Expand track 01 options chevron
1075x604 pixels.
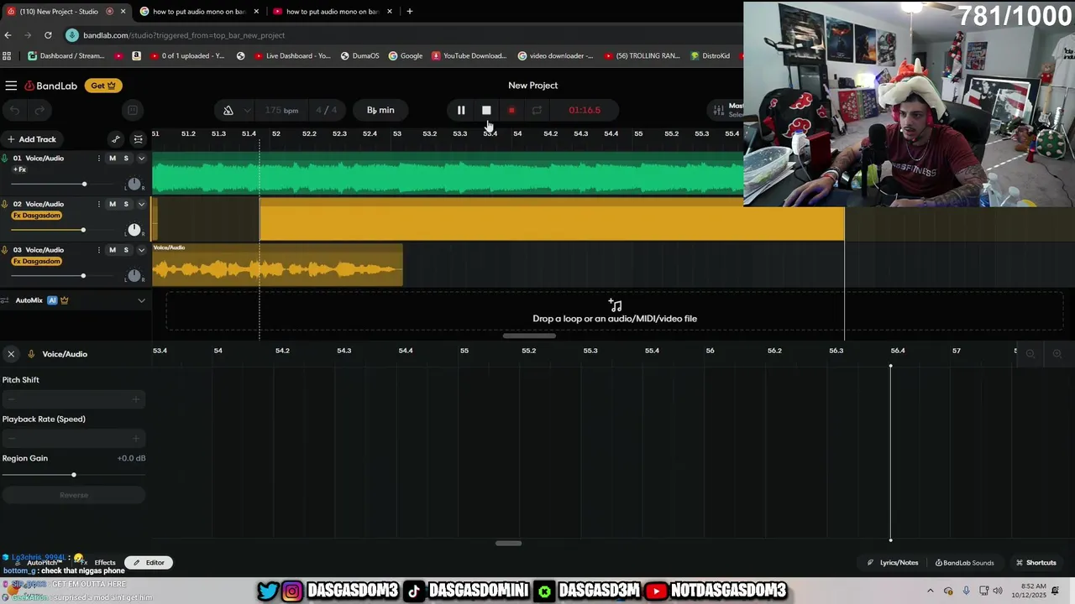(x=141, y=159)
